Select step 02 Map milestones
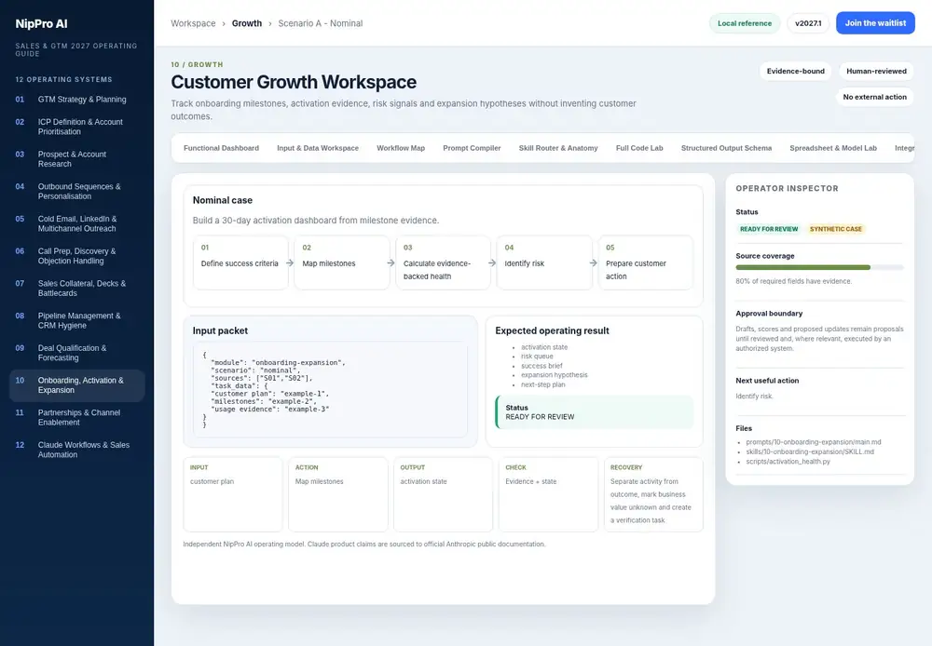The height and width of the screenshot is (646, 932). (x=342, y=263)
